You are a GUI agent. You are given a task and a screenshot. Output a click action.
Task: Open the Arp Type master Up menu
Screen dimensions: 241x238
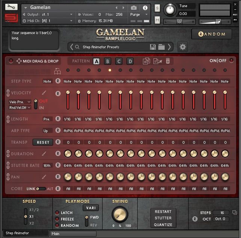point(47,131)
